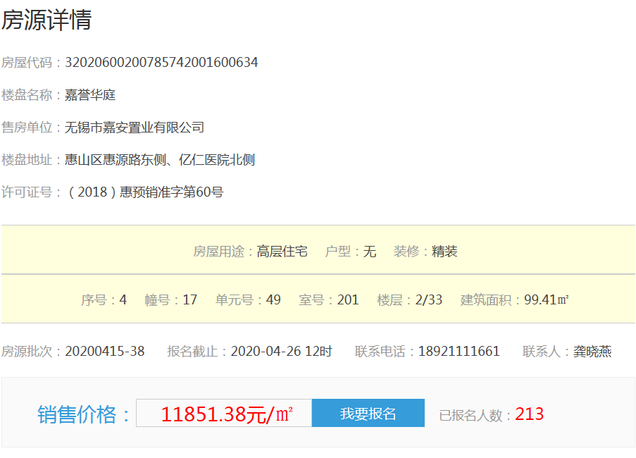This screenshot has width=636, height=458.
Task: Click the 房源详情 page heading
Action: [46, 20]
